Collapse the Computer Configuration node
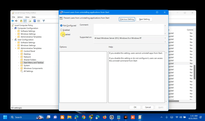This screenshot has height=121, width=205. [13, 28]
